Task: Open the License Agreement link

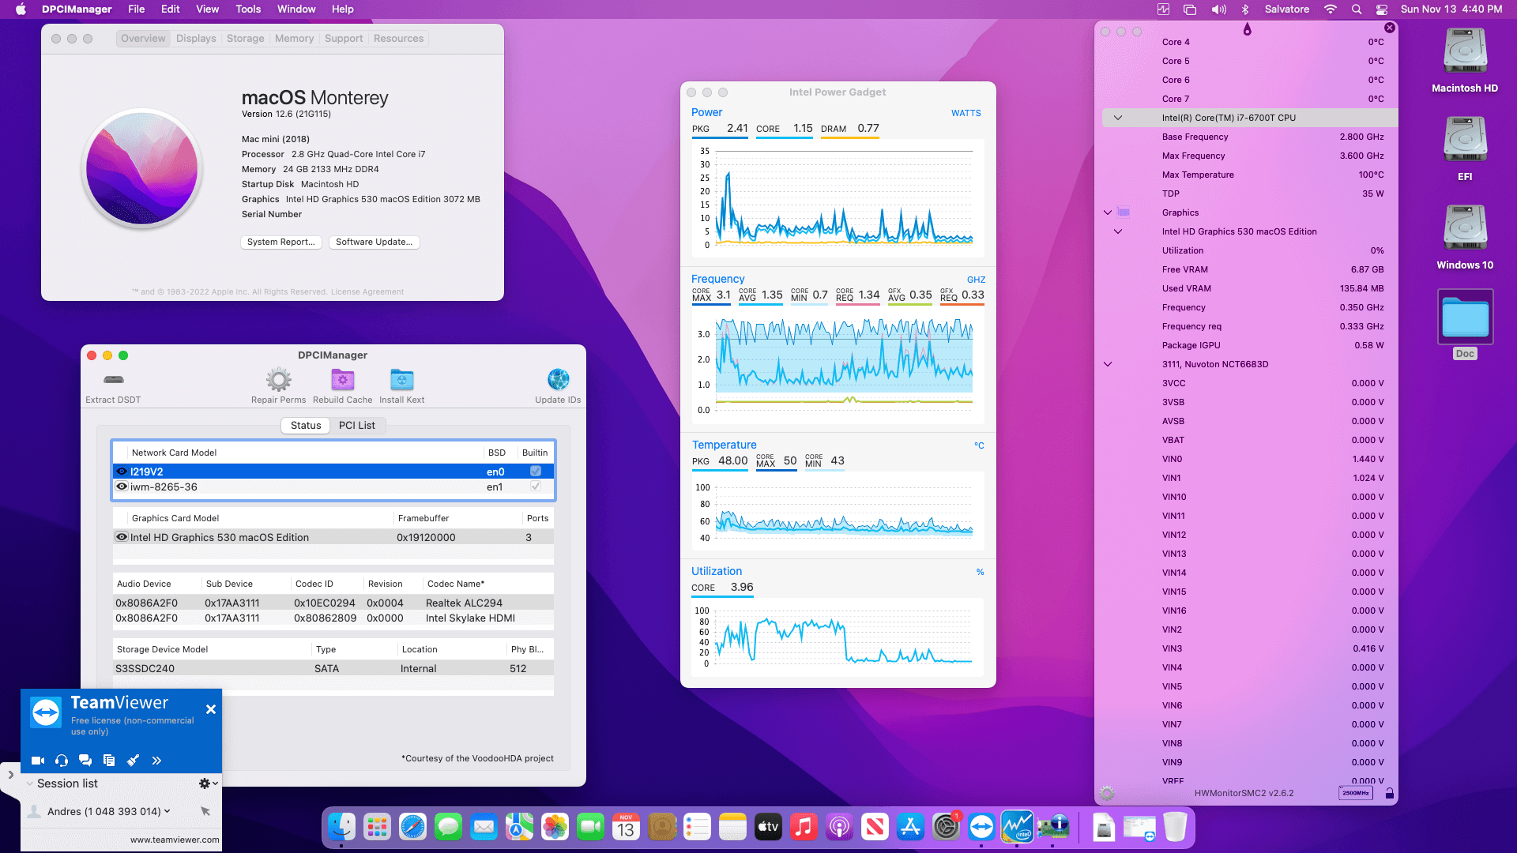Action: [367, 291]
